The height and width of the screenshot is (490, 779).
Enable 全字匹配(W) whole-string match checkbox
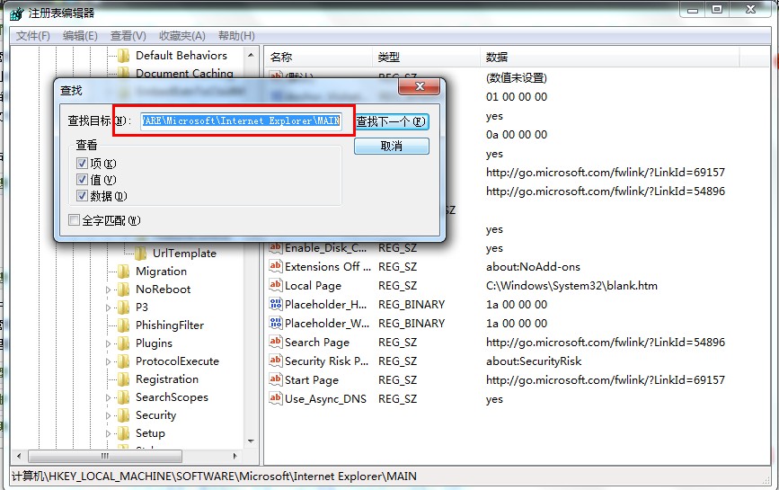[x=74, y=219]
